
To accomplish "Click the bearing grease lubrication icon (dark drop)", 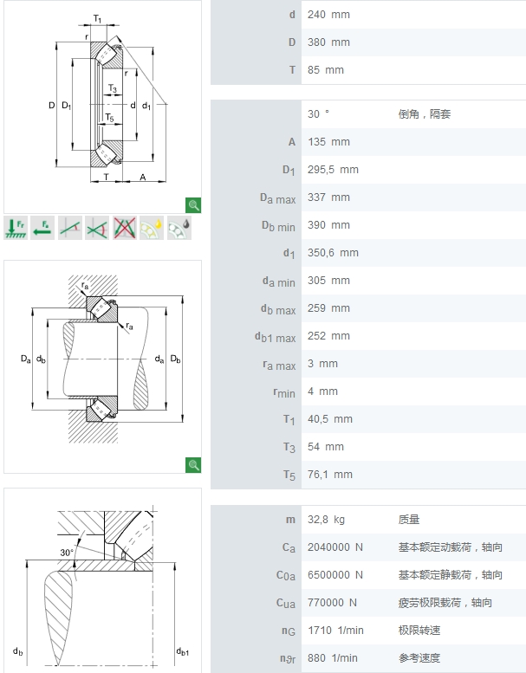I will tap(179, 228).
